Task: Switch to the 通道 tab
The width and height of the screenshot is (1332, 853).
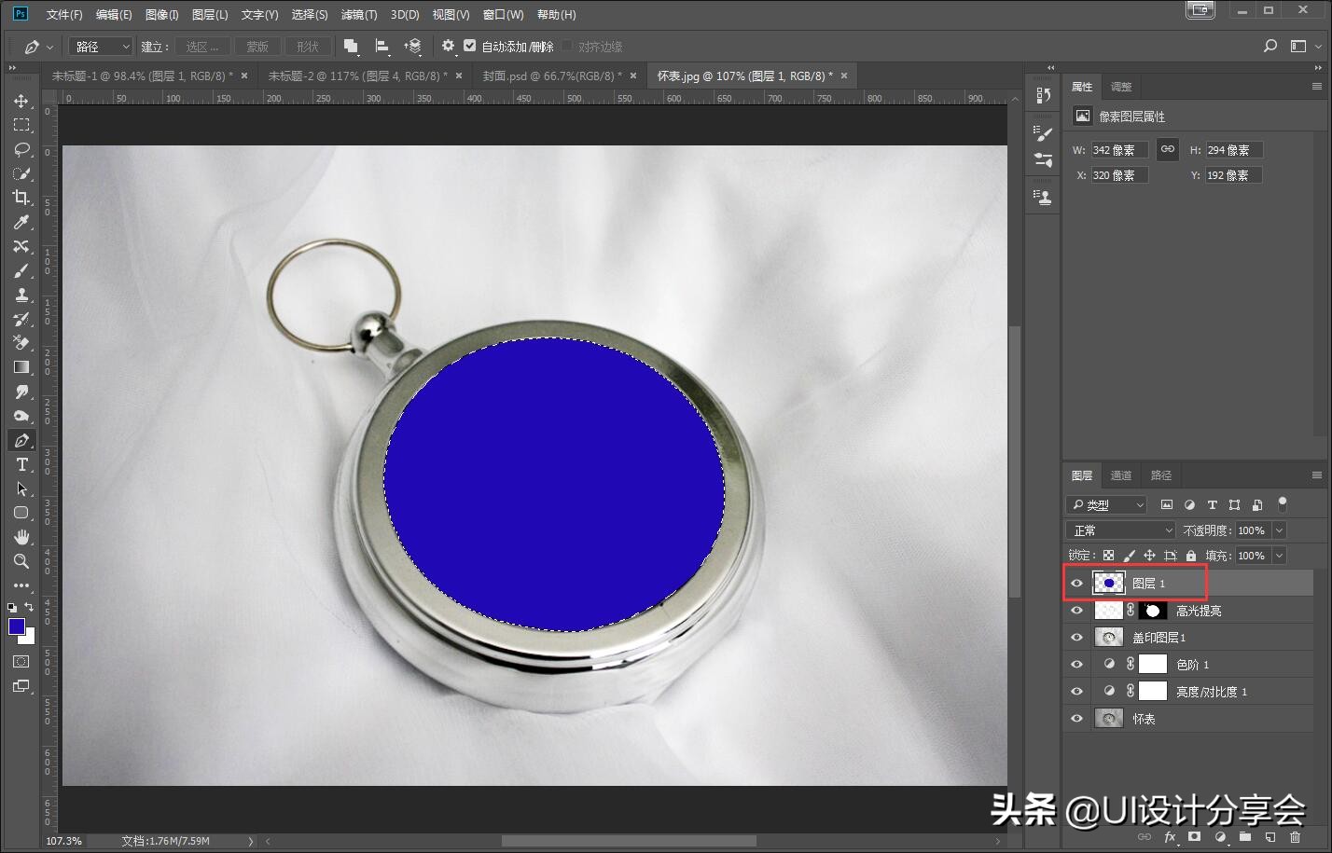Action: point(1121,475)
